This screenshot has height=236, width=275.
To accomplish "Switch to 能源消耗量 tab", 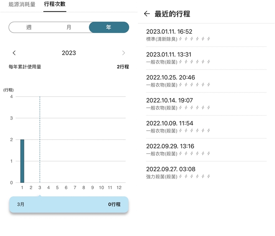I will coord(22,5).
